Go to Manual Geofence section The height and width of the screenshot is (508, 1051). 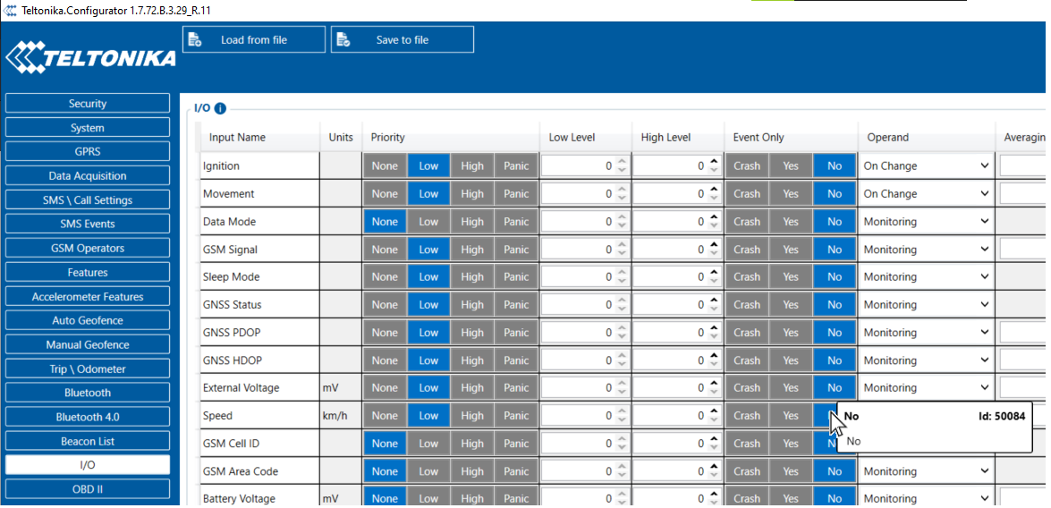(88, 344)
